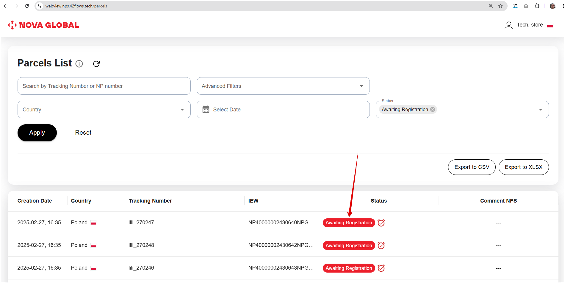Open the Status dropdown arrow
The width and height of the screenshot is (565, 283).
(540, 110)
